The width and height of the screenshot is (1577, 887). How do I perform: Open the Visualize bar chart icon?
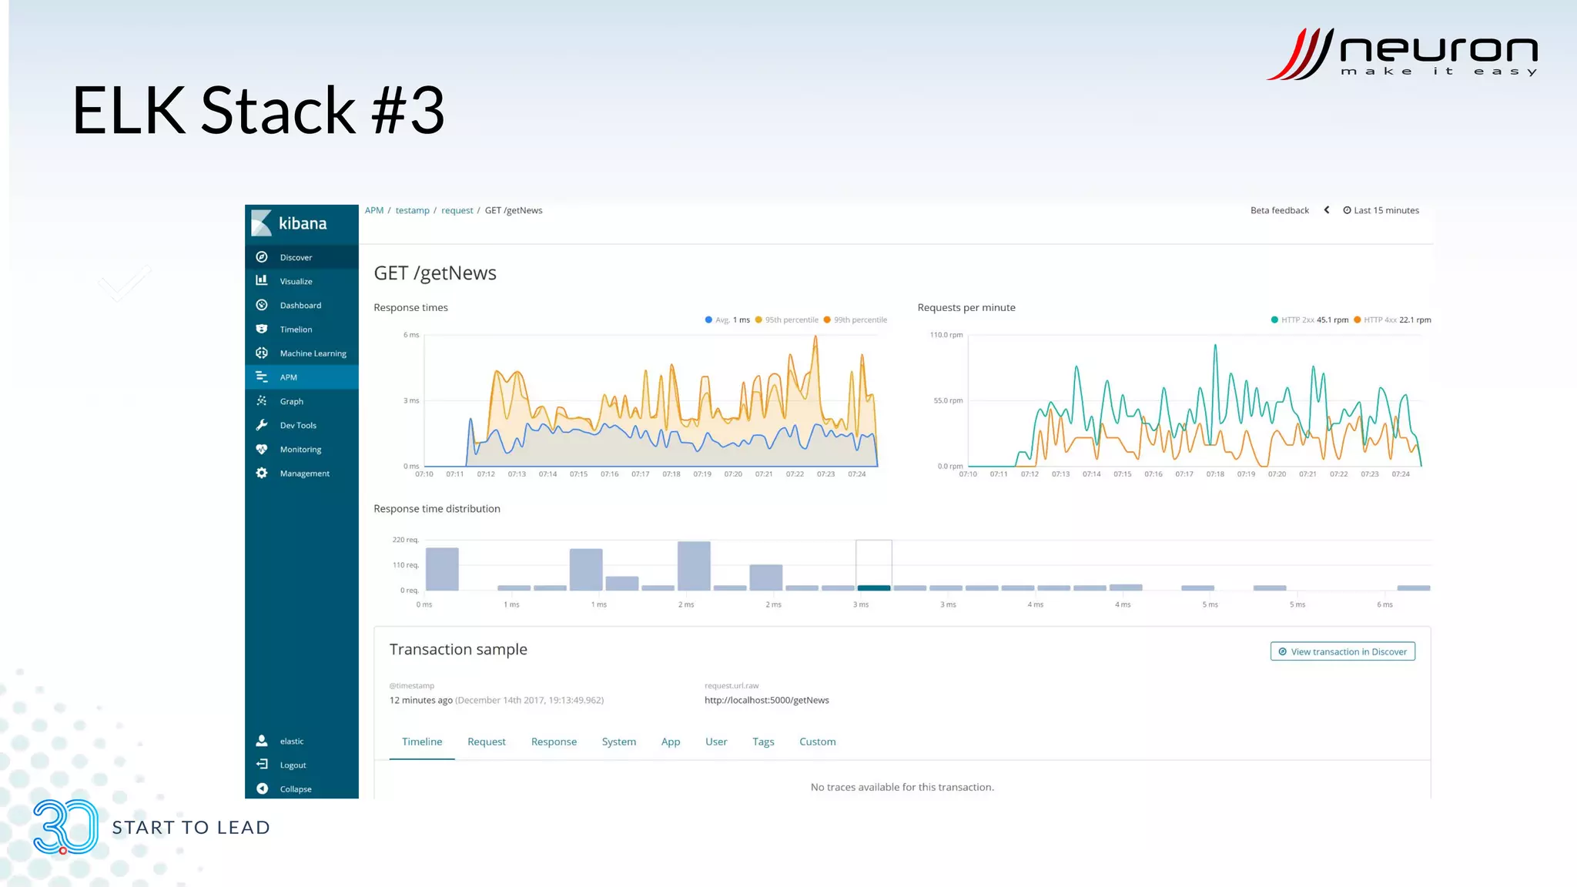(x=262, y=281)
